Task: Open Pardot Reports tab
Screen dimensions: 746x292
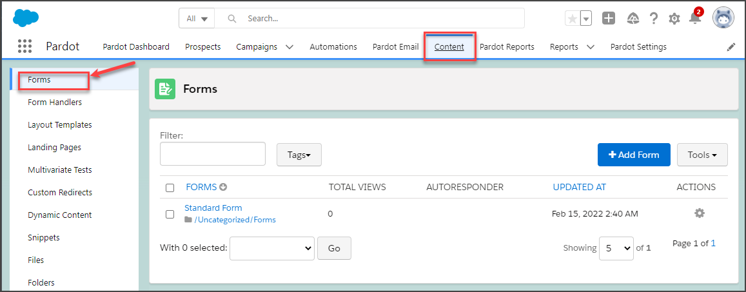Action: pyautogui.click(x=507, y=46)
